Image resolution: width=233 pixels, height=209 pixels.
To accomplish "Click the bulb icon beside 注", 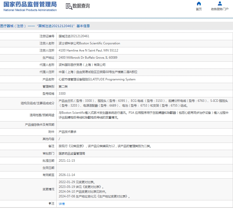I will [x=50, y=203].
